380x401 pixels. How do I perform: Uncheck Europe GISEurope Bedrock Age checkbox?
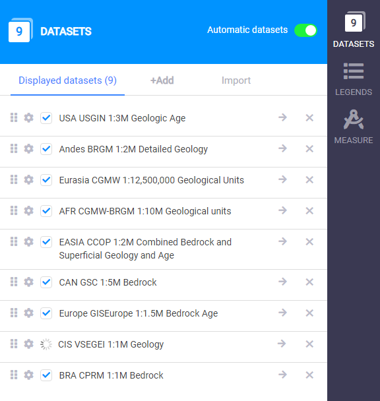click(x=46, y=313)
